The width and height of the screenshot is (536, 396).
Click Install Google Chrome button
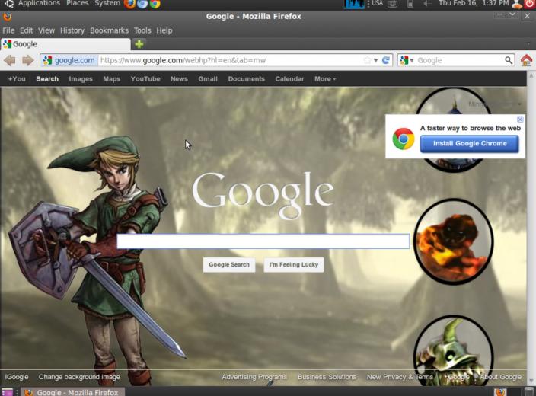click(470, 144)
